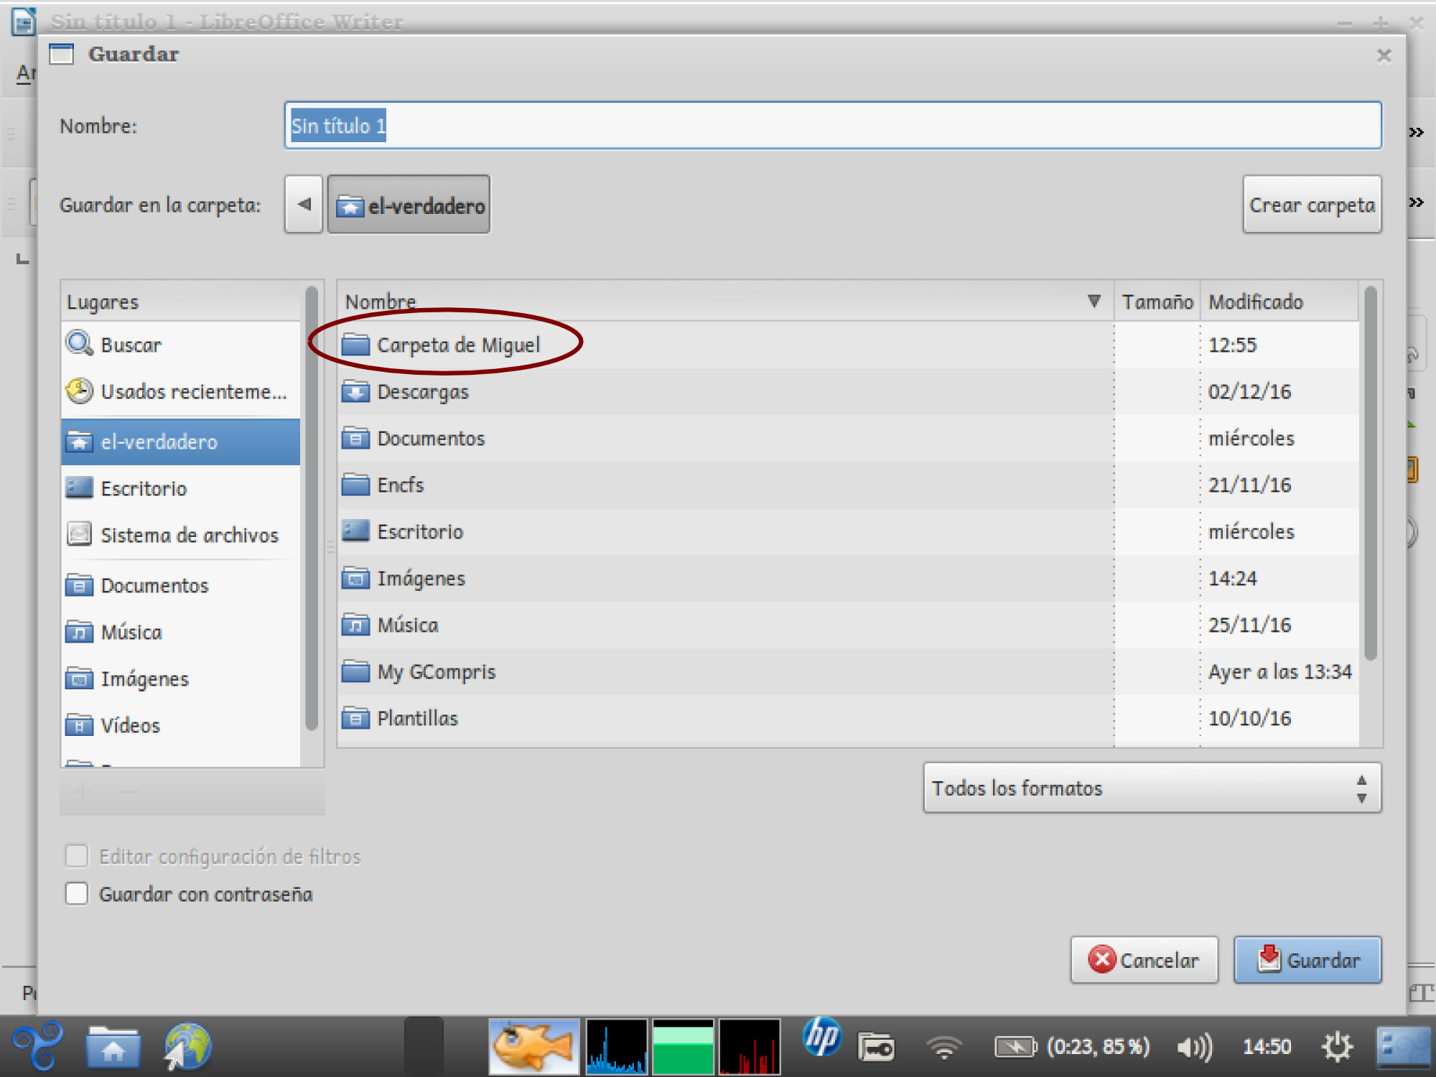Click the Buscar magnifier icon in Lugares

[x=79, y=344]
